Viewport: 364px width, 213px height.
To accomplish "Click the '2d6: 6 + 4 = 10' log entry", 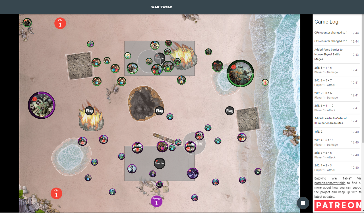I will [337, 108].
